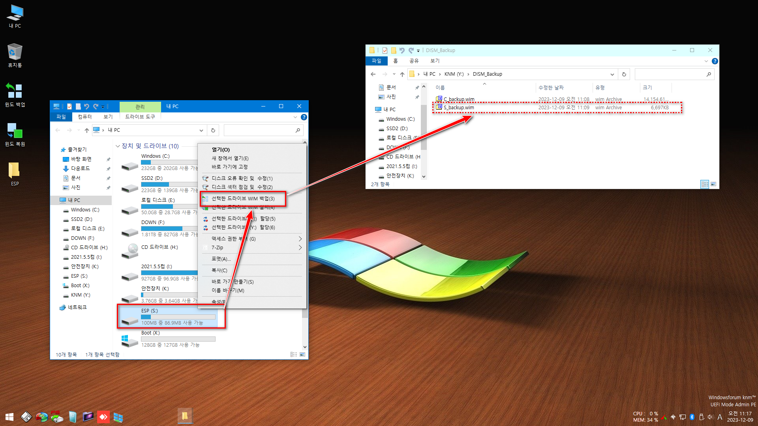Collapse the 장치 및 드라이브 group
The image size is (758, 426).
(118, 146)
